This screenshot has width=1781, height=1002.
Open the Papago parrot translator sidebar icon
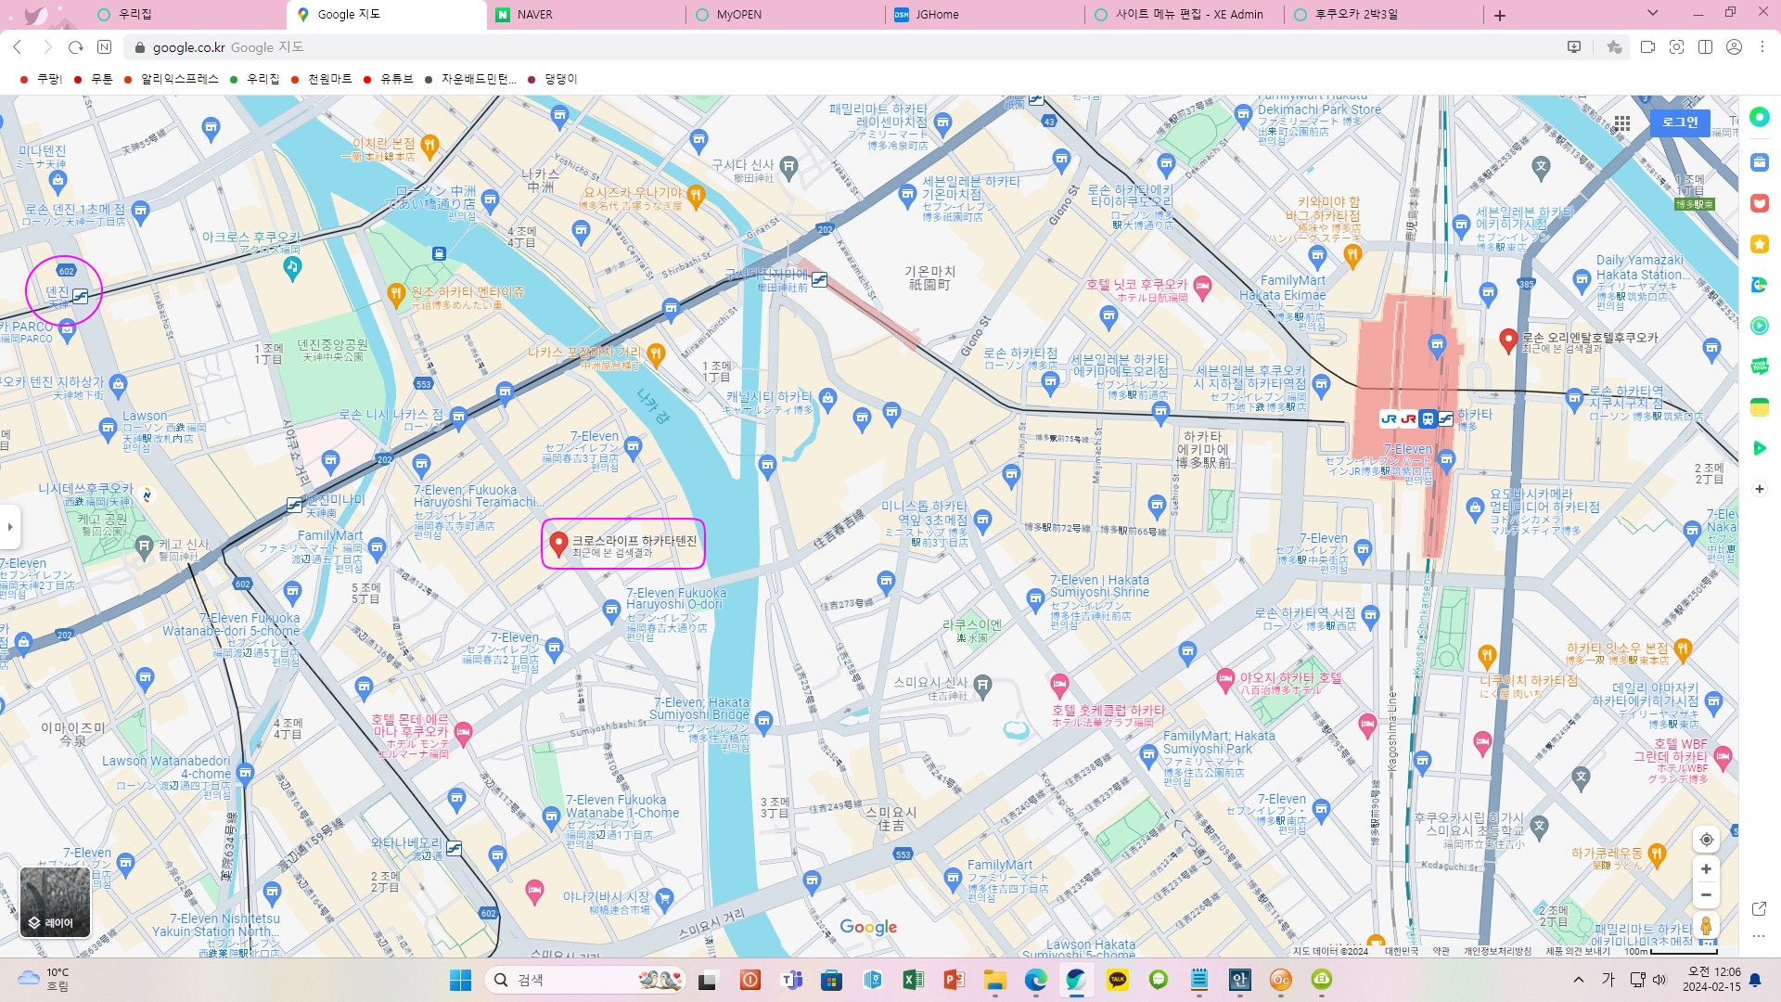point(1759,285)
